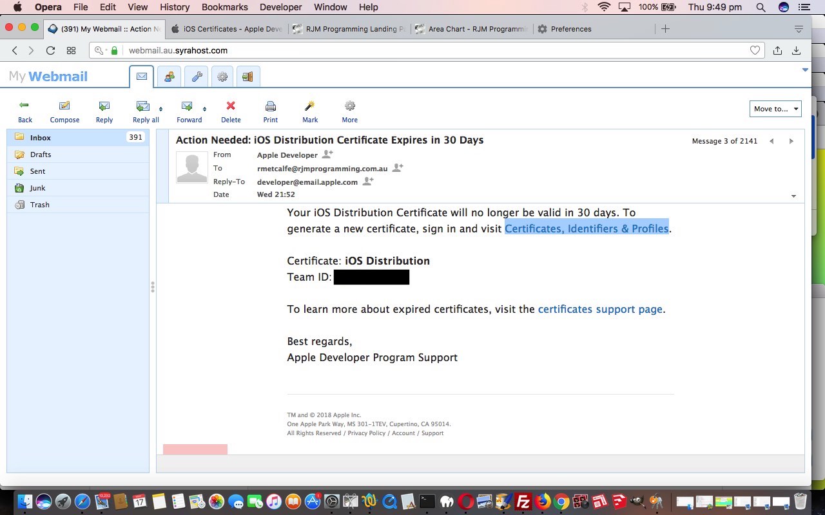Open the Move to... dropdown
Screen dimensions: 825x515
coord(775,109)
